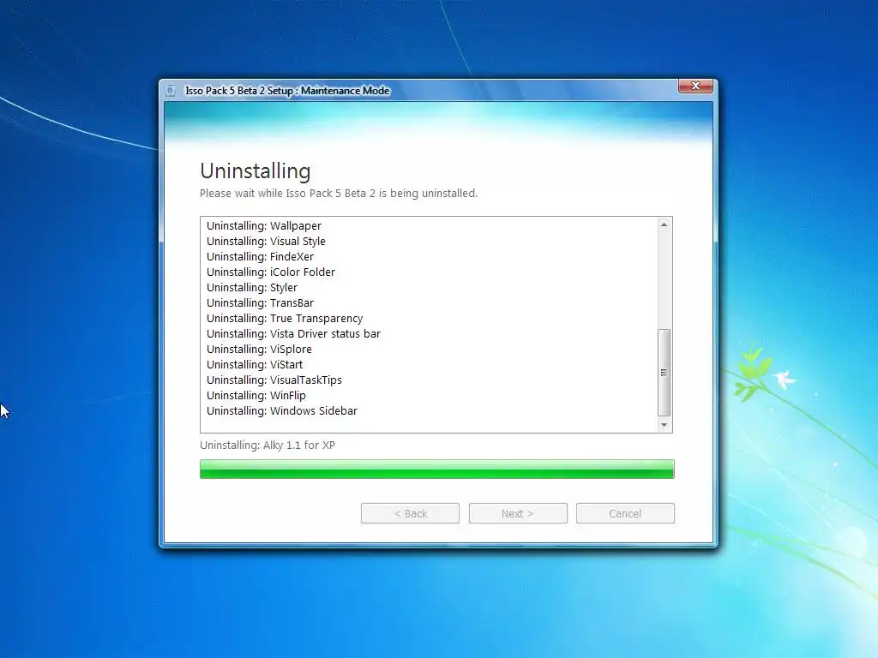Click the green uninstall progress bar

point(436,469)
